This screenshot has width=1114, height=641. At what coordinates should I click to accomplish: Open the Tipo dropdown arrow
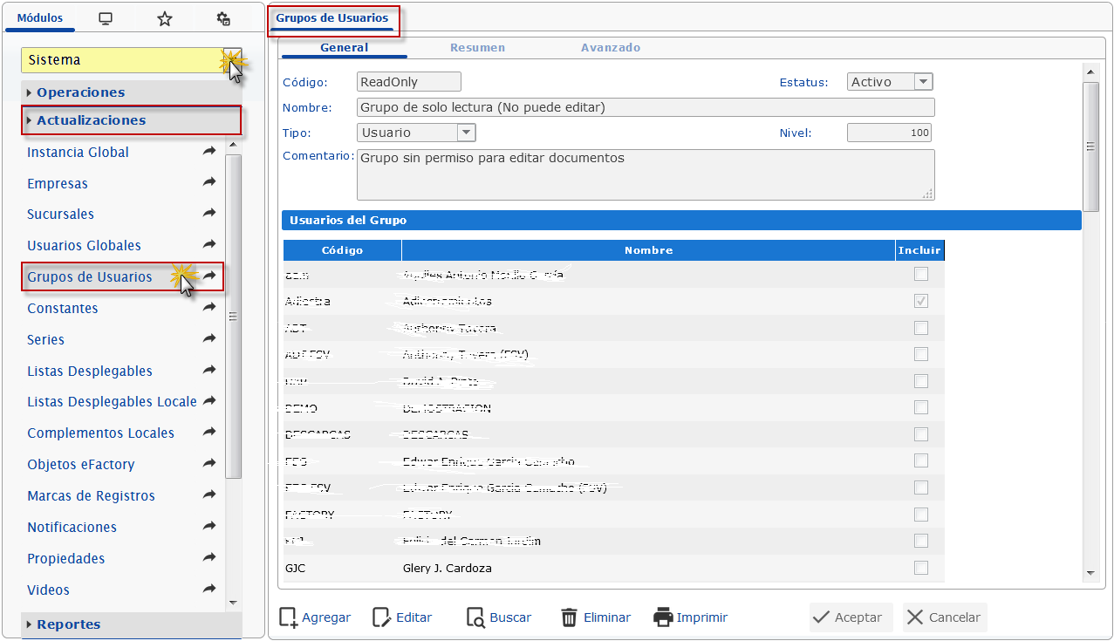pyautogui.click(x=466, y=133)
